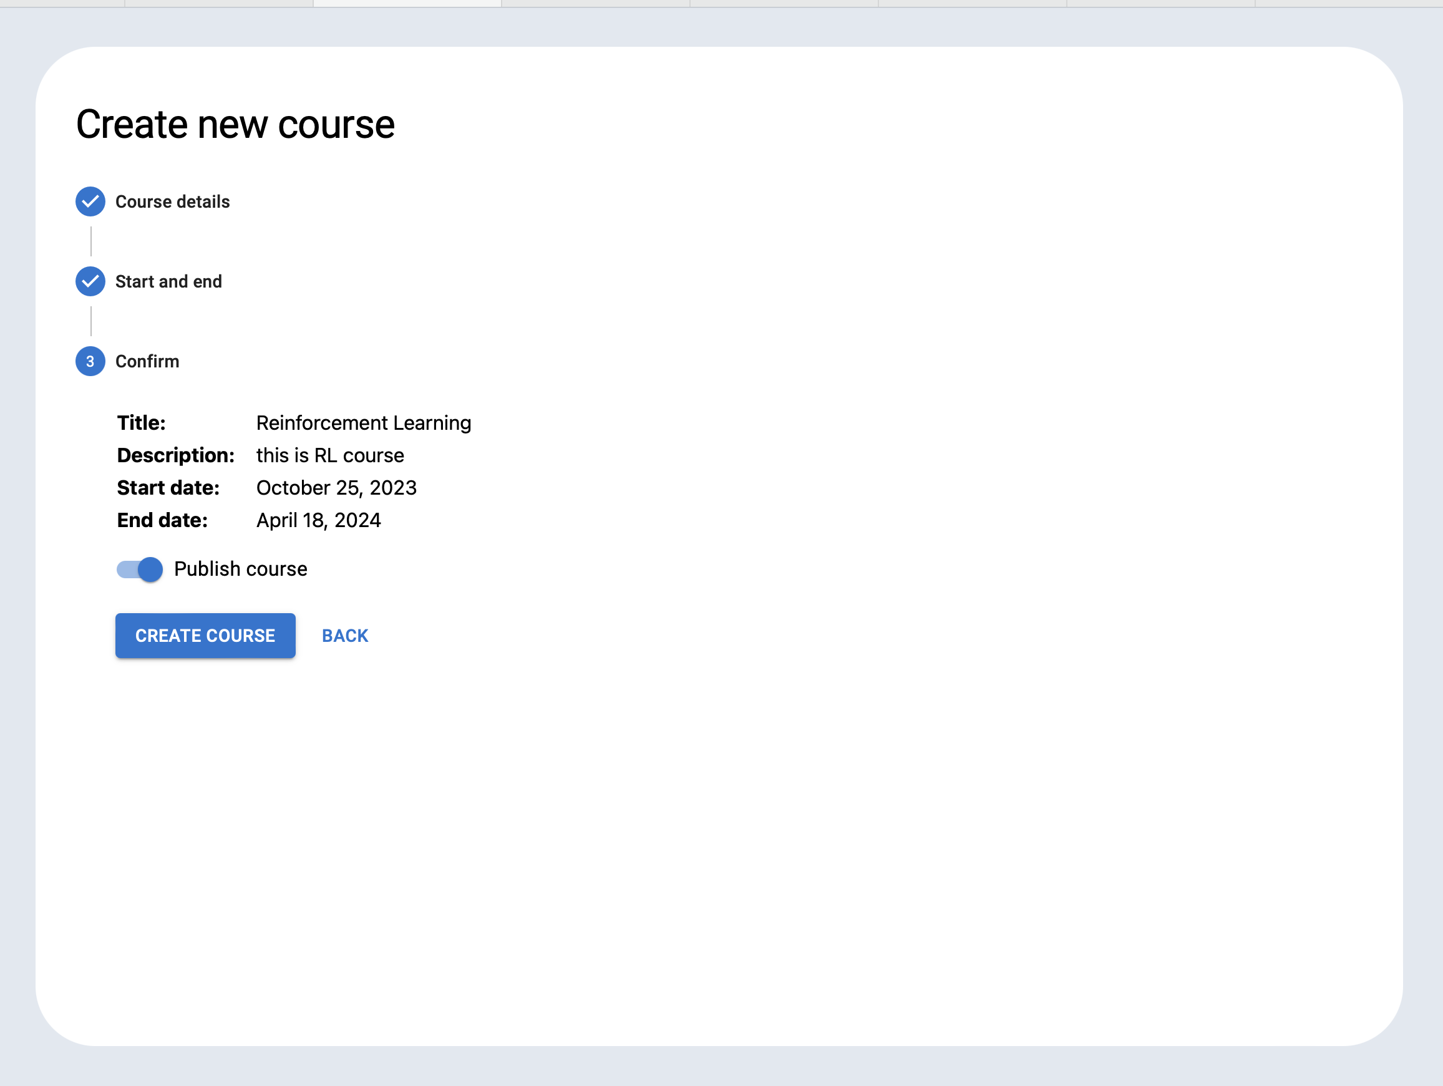Screen dimensions: 1443x1086
Task: Open the Start and end step label
Action: click(x=169, y=282)
